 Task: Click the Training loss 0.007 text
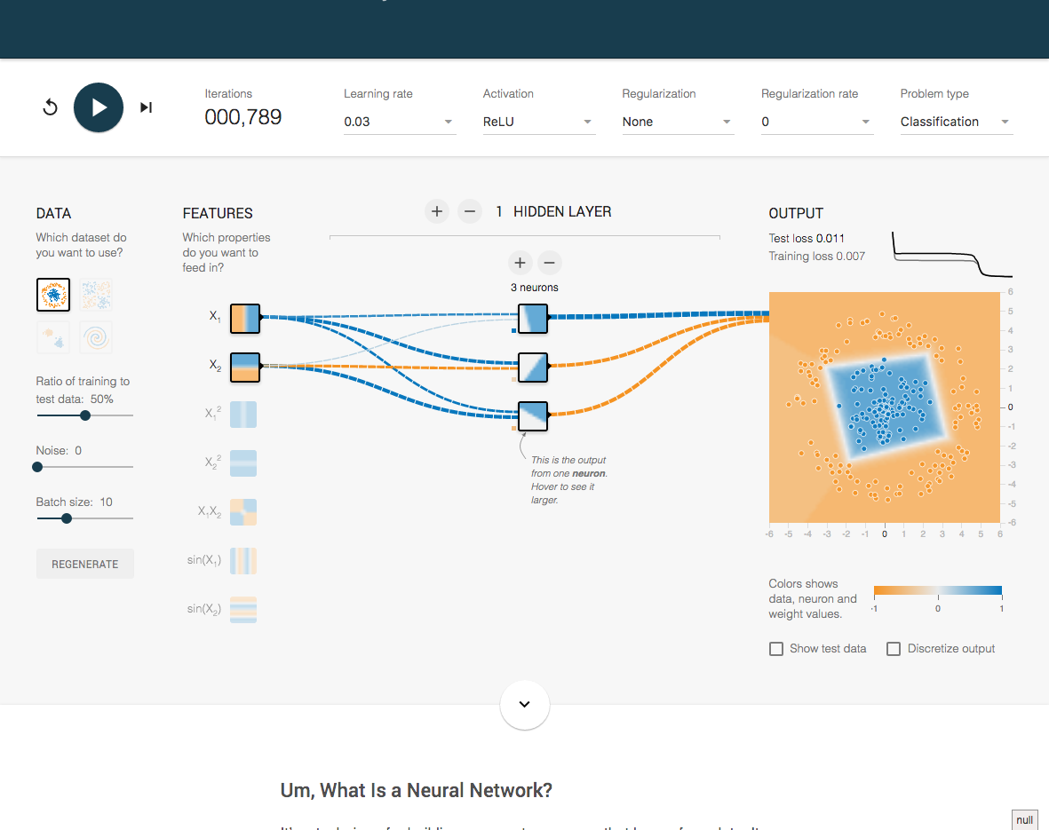tap(816, 257)
